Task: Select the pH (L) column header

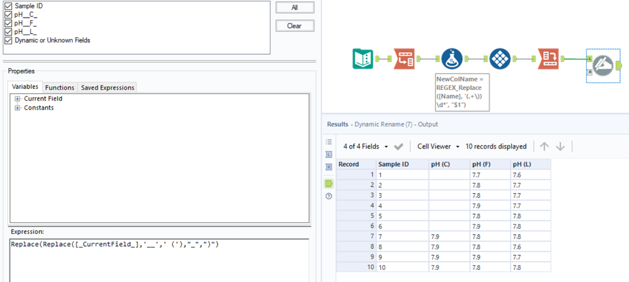Action: click(x=531, y=164)
